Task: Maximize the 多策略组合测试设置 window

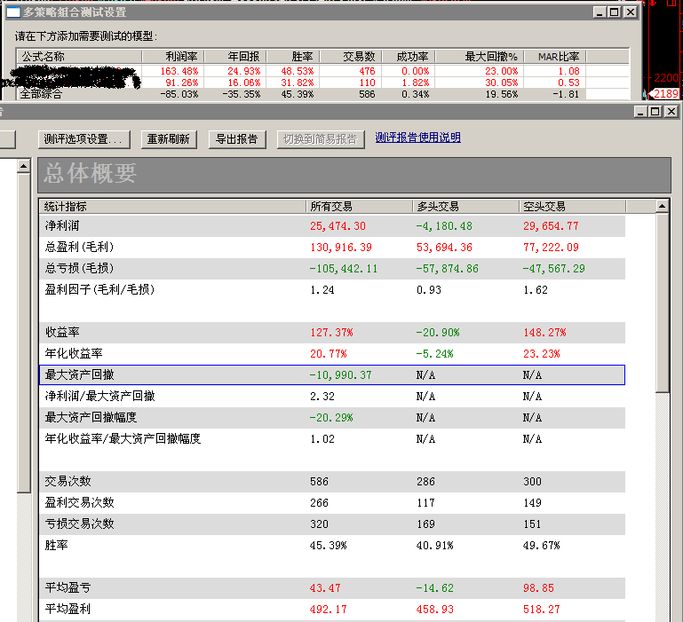Action: (614, 12)
